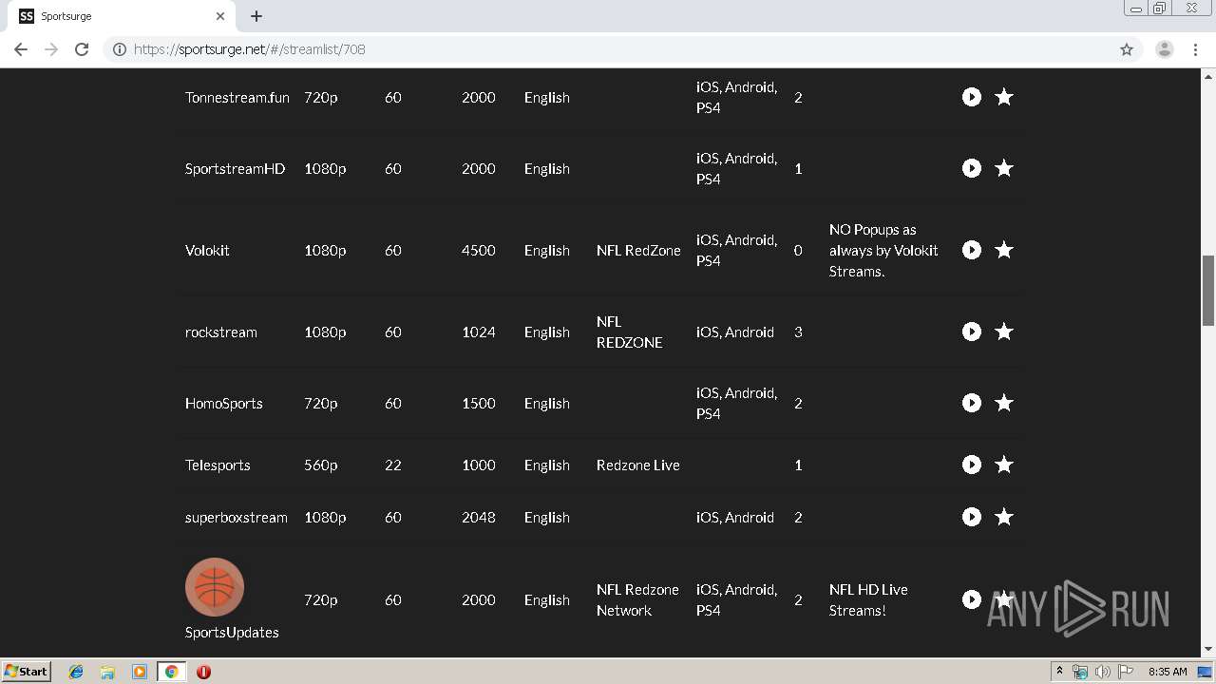
Task: Reload the Sportsurge page
Action: 82,49
